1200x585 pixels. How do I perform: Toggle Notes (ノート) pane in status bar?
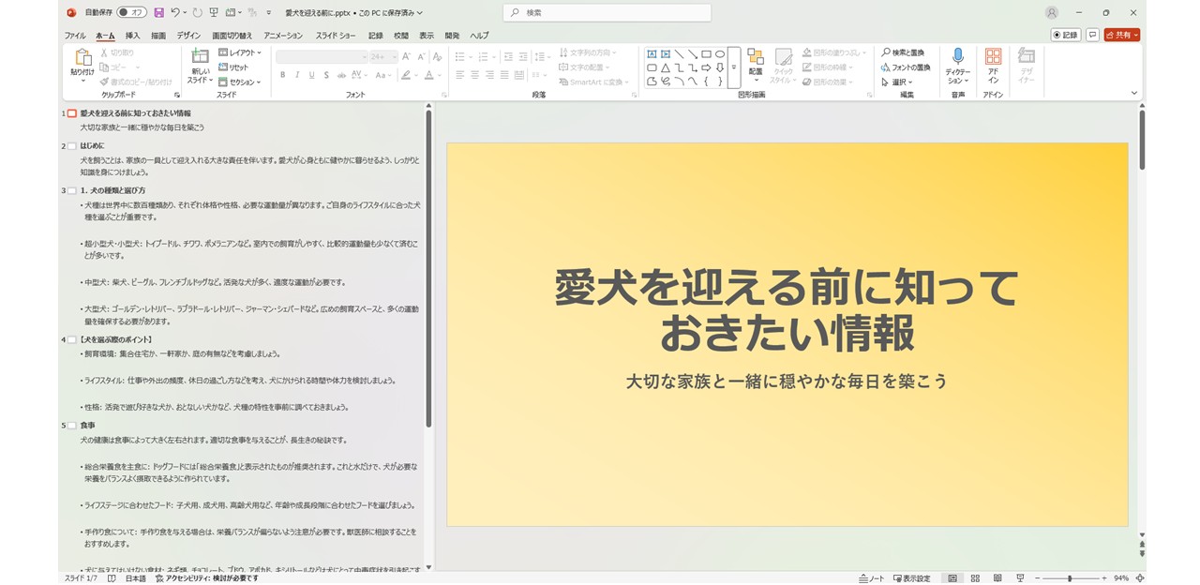pyautogui.click(x=871, y=578)
